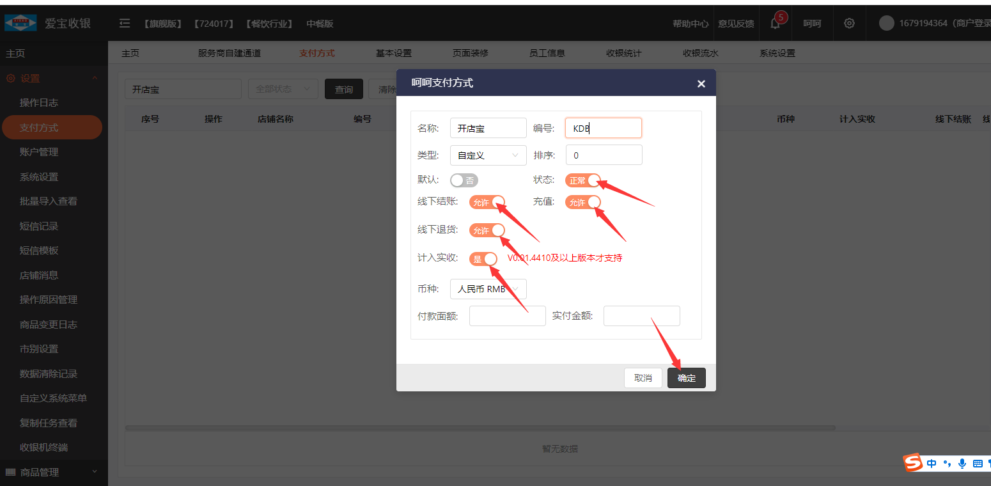Expand the 币种 dropdown for 人民币 RMB
The height and width of the screenshot is (486, 991).
[x=488, y=289]
